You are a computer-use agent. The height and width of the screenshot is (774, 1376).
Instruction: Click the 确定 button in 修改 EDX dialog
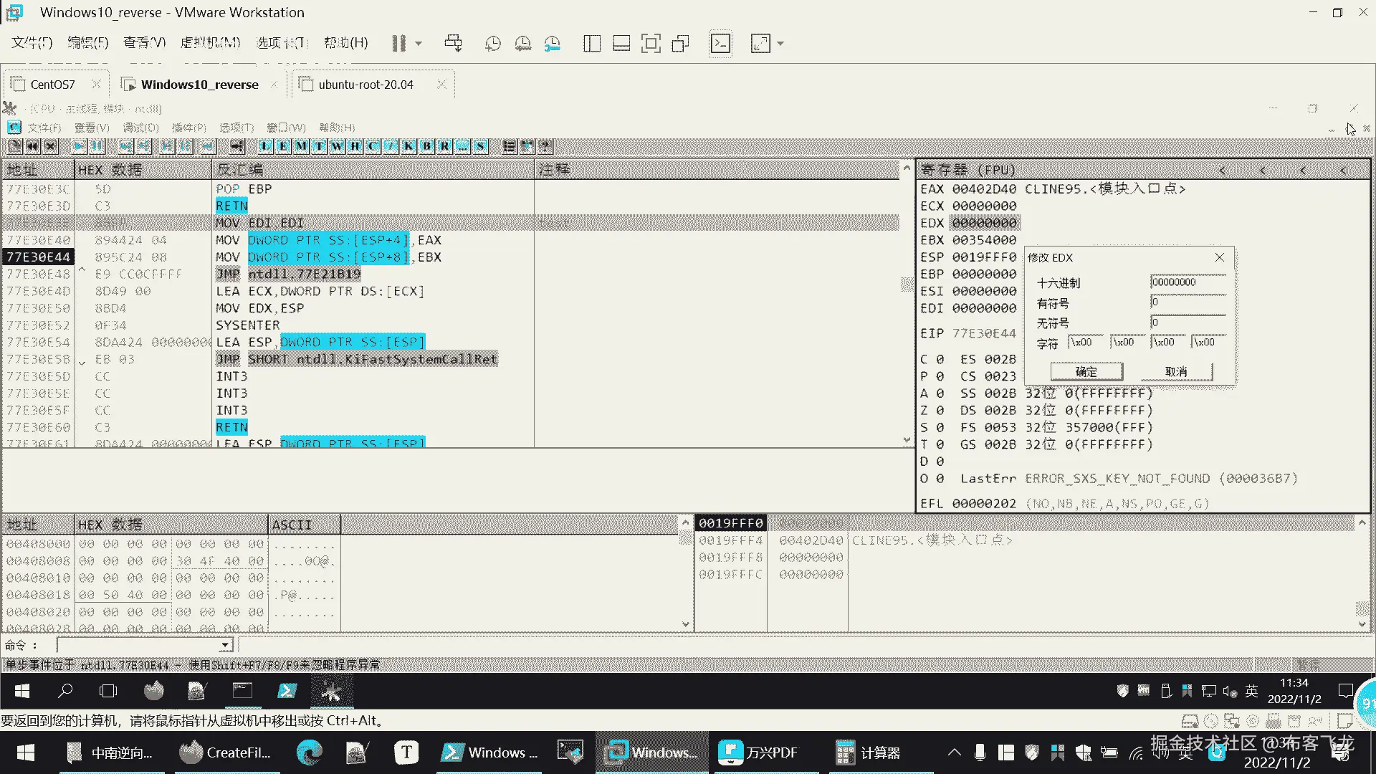[1086, 371]
